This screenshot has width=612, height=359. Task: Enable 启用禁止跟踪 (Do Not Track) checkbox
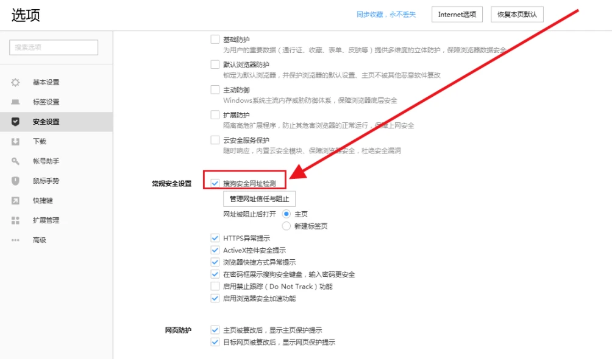tap(215, 286)
